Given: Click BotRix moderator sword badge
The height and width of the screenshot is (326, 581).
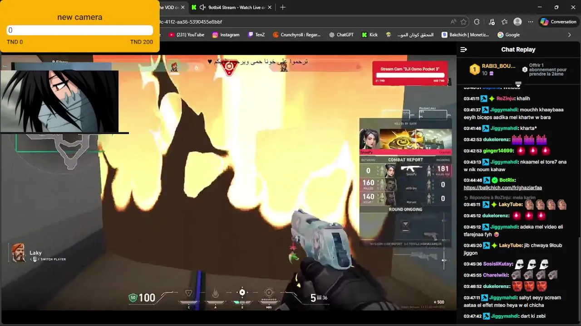Looking at the screenshot, I should tap(486, 180).
